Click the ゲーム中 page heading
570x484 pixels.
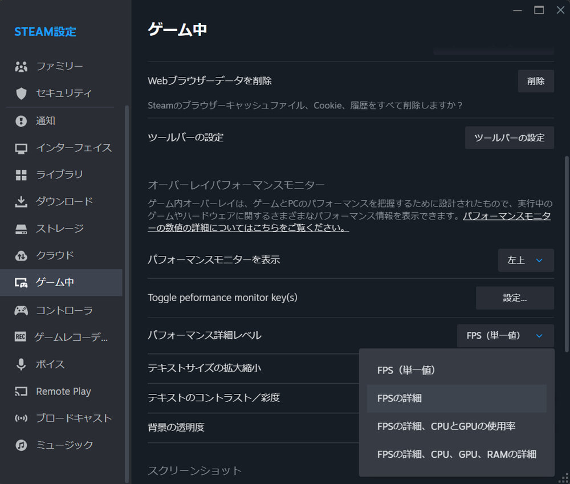pos(177,29)
